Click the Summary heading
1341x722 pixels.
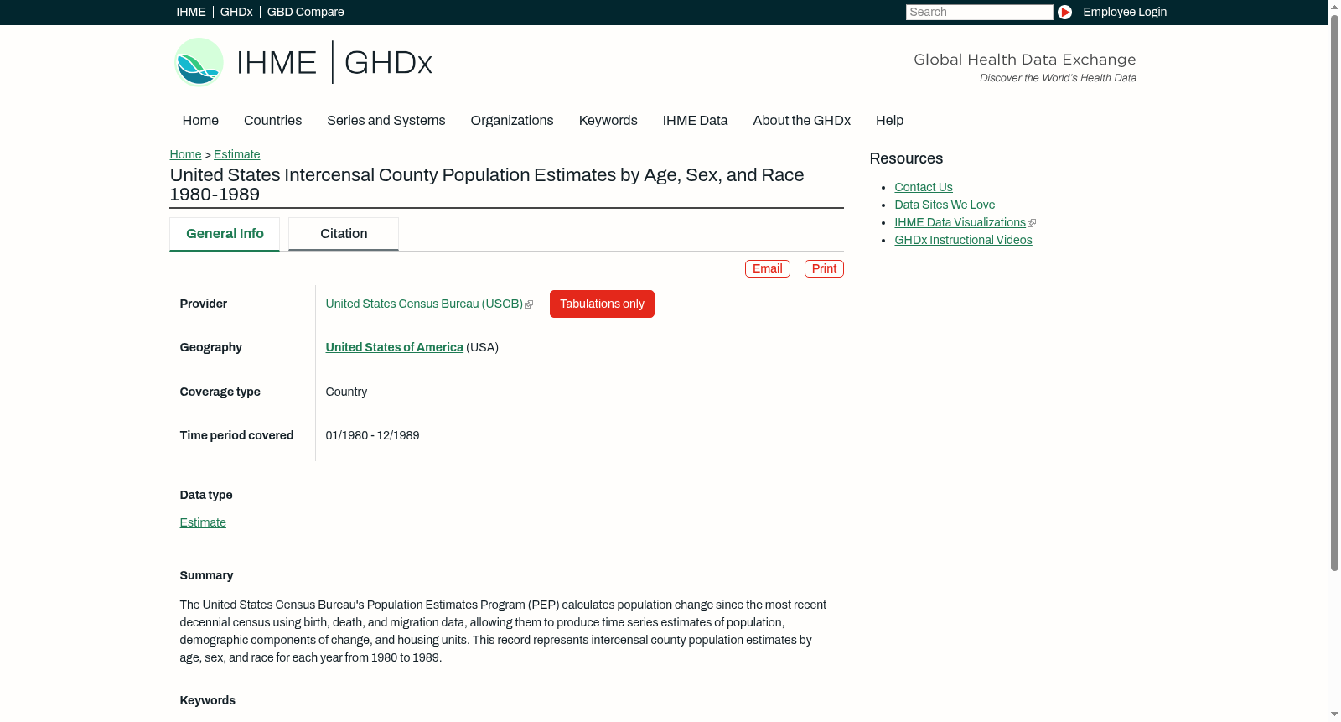(x=206, y=575)
